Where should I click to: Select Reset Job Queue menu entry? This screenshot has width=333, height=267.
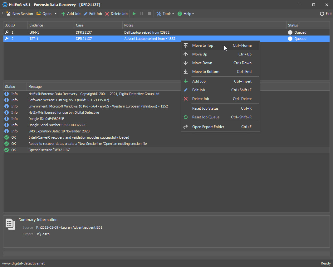[x=220, y=117]
